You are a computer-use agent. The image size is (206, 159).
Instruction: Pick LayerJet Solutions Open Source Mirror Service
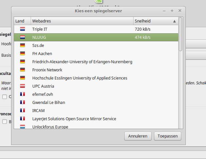pyautogui.click(x=96, y=119)
